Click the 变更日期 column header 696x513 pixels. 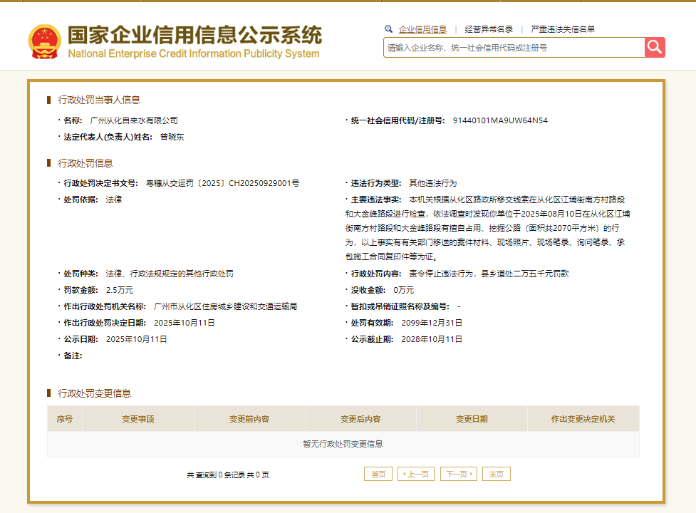472,419
